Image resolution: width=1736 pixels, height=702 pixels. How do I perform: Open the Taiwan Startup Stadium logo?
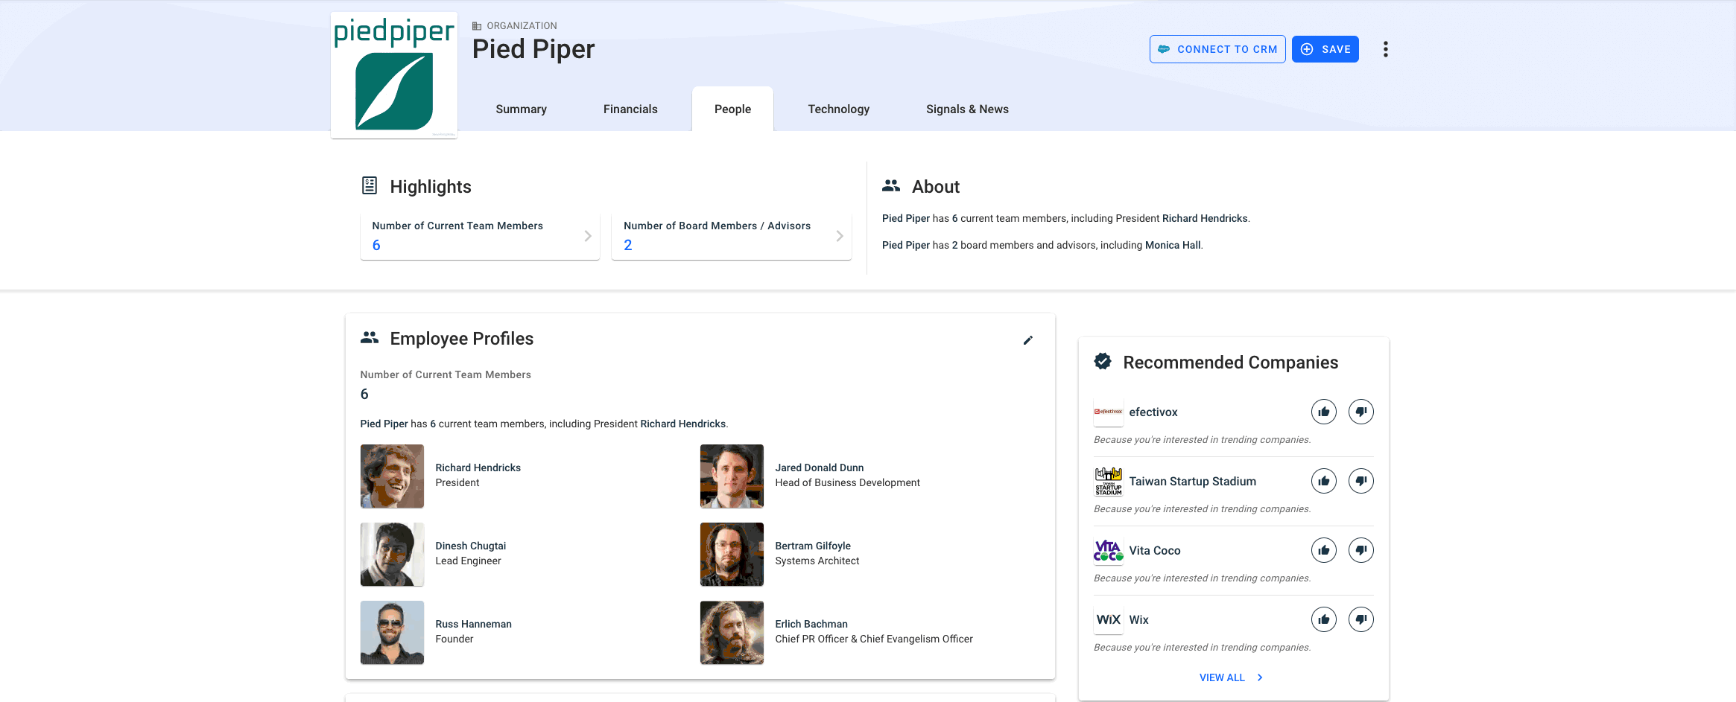point(1108,481)
